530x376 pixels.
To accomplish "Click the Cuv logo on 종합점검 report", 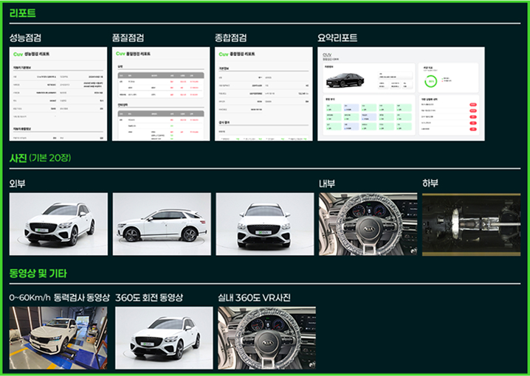I will coord(224,54).
